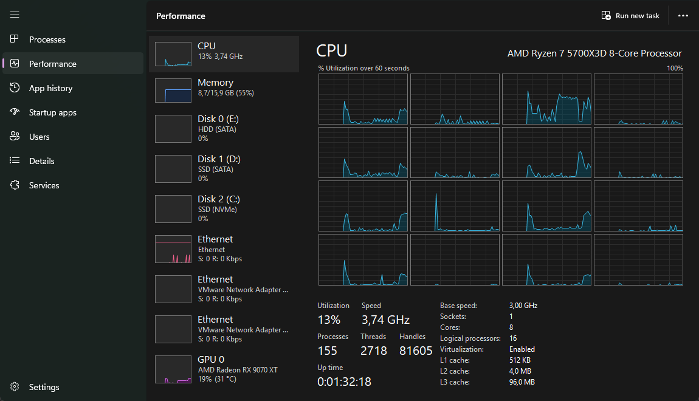Select the Memory performance entry
Viewport: 699px width, 401px height.
coord(224,90)
